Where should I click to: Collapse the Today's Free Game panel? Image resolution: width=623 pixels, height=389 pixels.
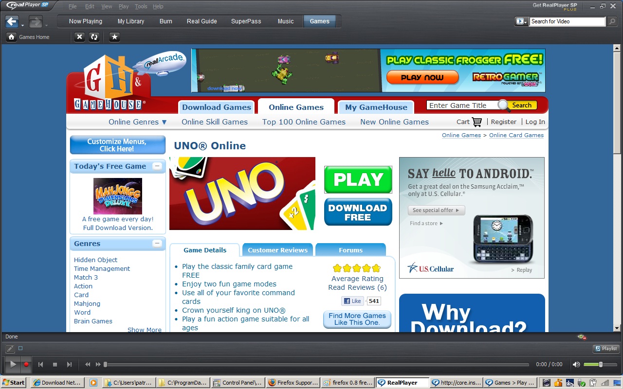(157, 166)
